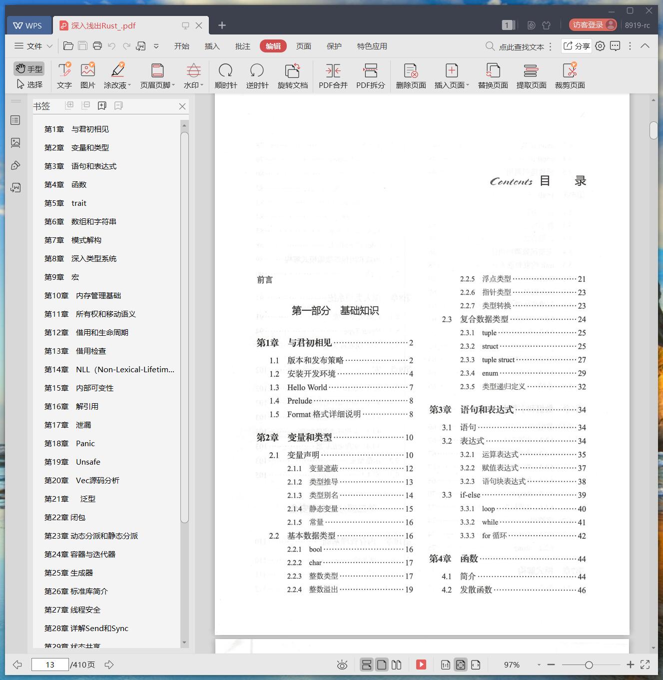Screen dimensions: 663x680
Task: Go to next page arrow
Action: [109, 665]
